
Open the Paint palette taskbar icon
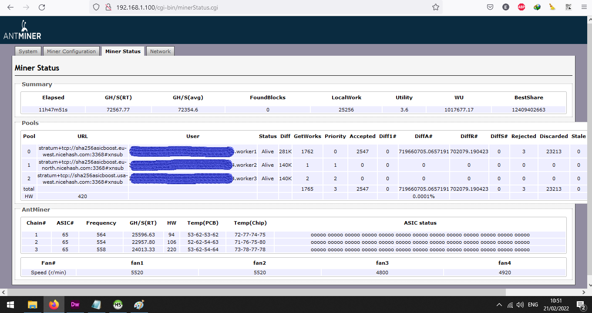(x=139, y=305)
